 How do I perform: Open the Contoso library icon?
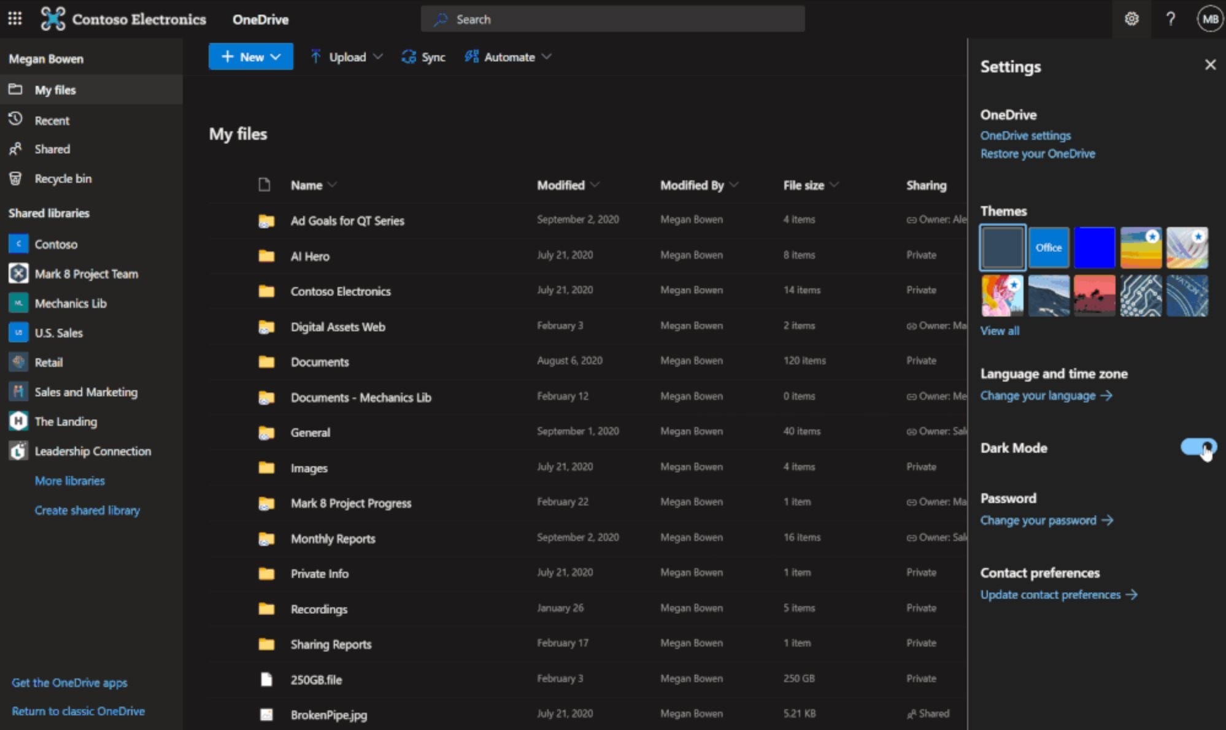[18, 244]
